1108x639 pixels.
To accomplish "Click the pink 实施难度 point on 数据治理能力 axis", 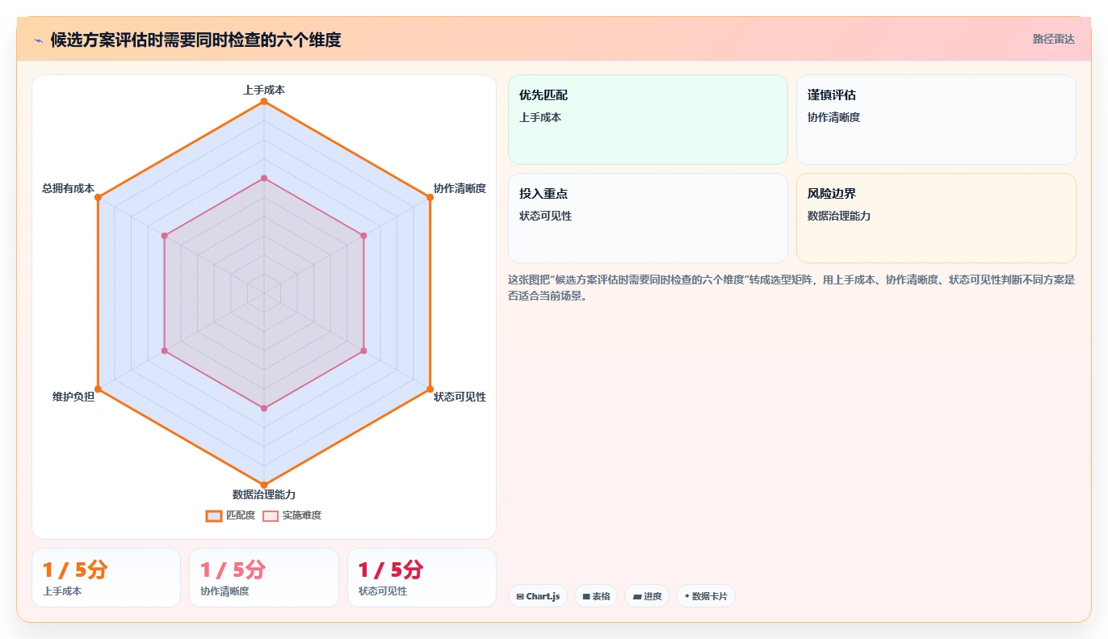I will pos(264,408).
